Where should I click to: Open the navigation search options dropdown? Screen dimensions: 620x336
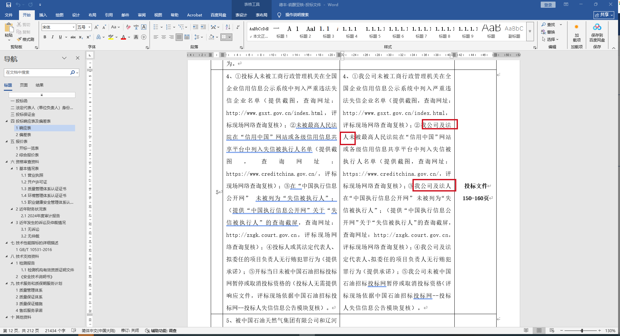(77, 73)
